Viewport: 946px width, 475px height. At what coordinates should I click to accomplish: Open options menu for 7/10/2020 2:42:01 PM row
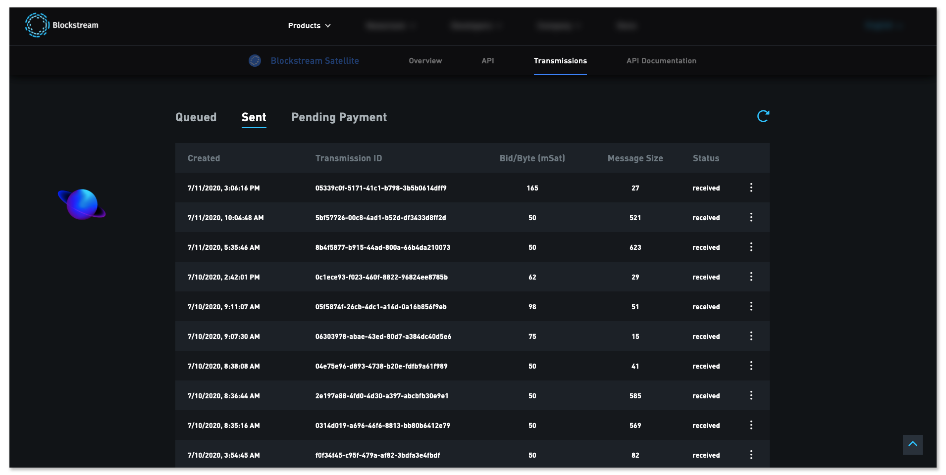tap(751, 277)
